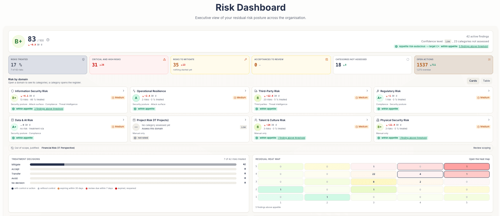Click the shield icon on the Risks Treated tile

pyautogui.click(x=83, y=60)
